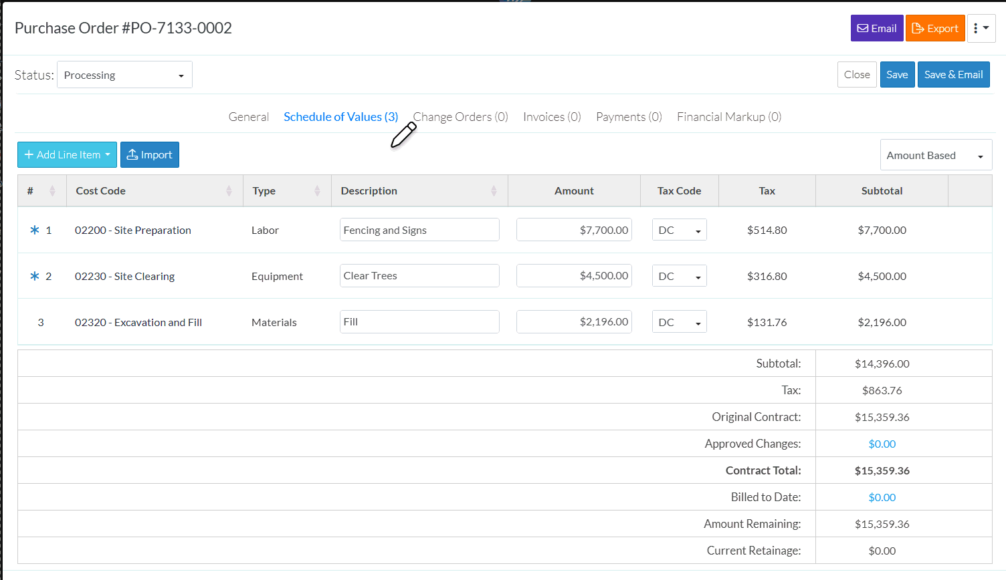Edit the Fencing and Signs description field
This screenshot has width=1006, height=580.
point(419,230)
